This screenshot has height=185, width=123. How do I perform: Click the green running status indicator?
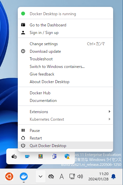23,14
